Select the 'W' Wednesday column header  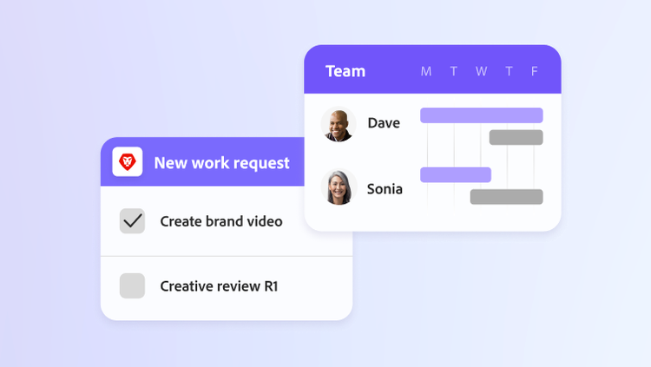click(x=481, y=71)
